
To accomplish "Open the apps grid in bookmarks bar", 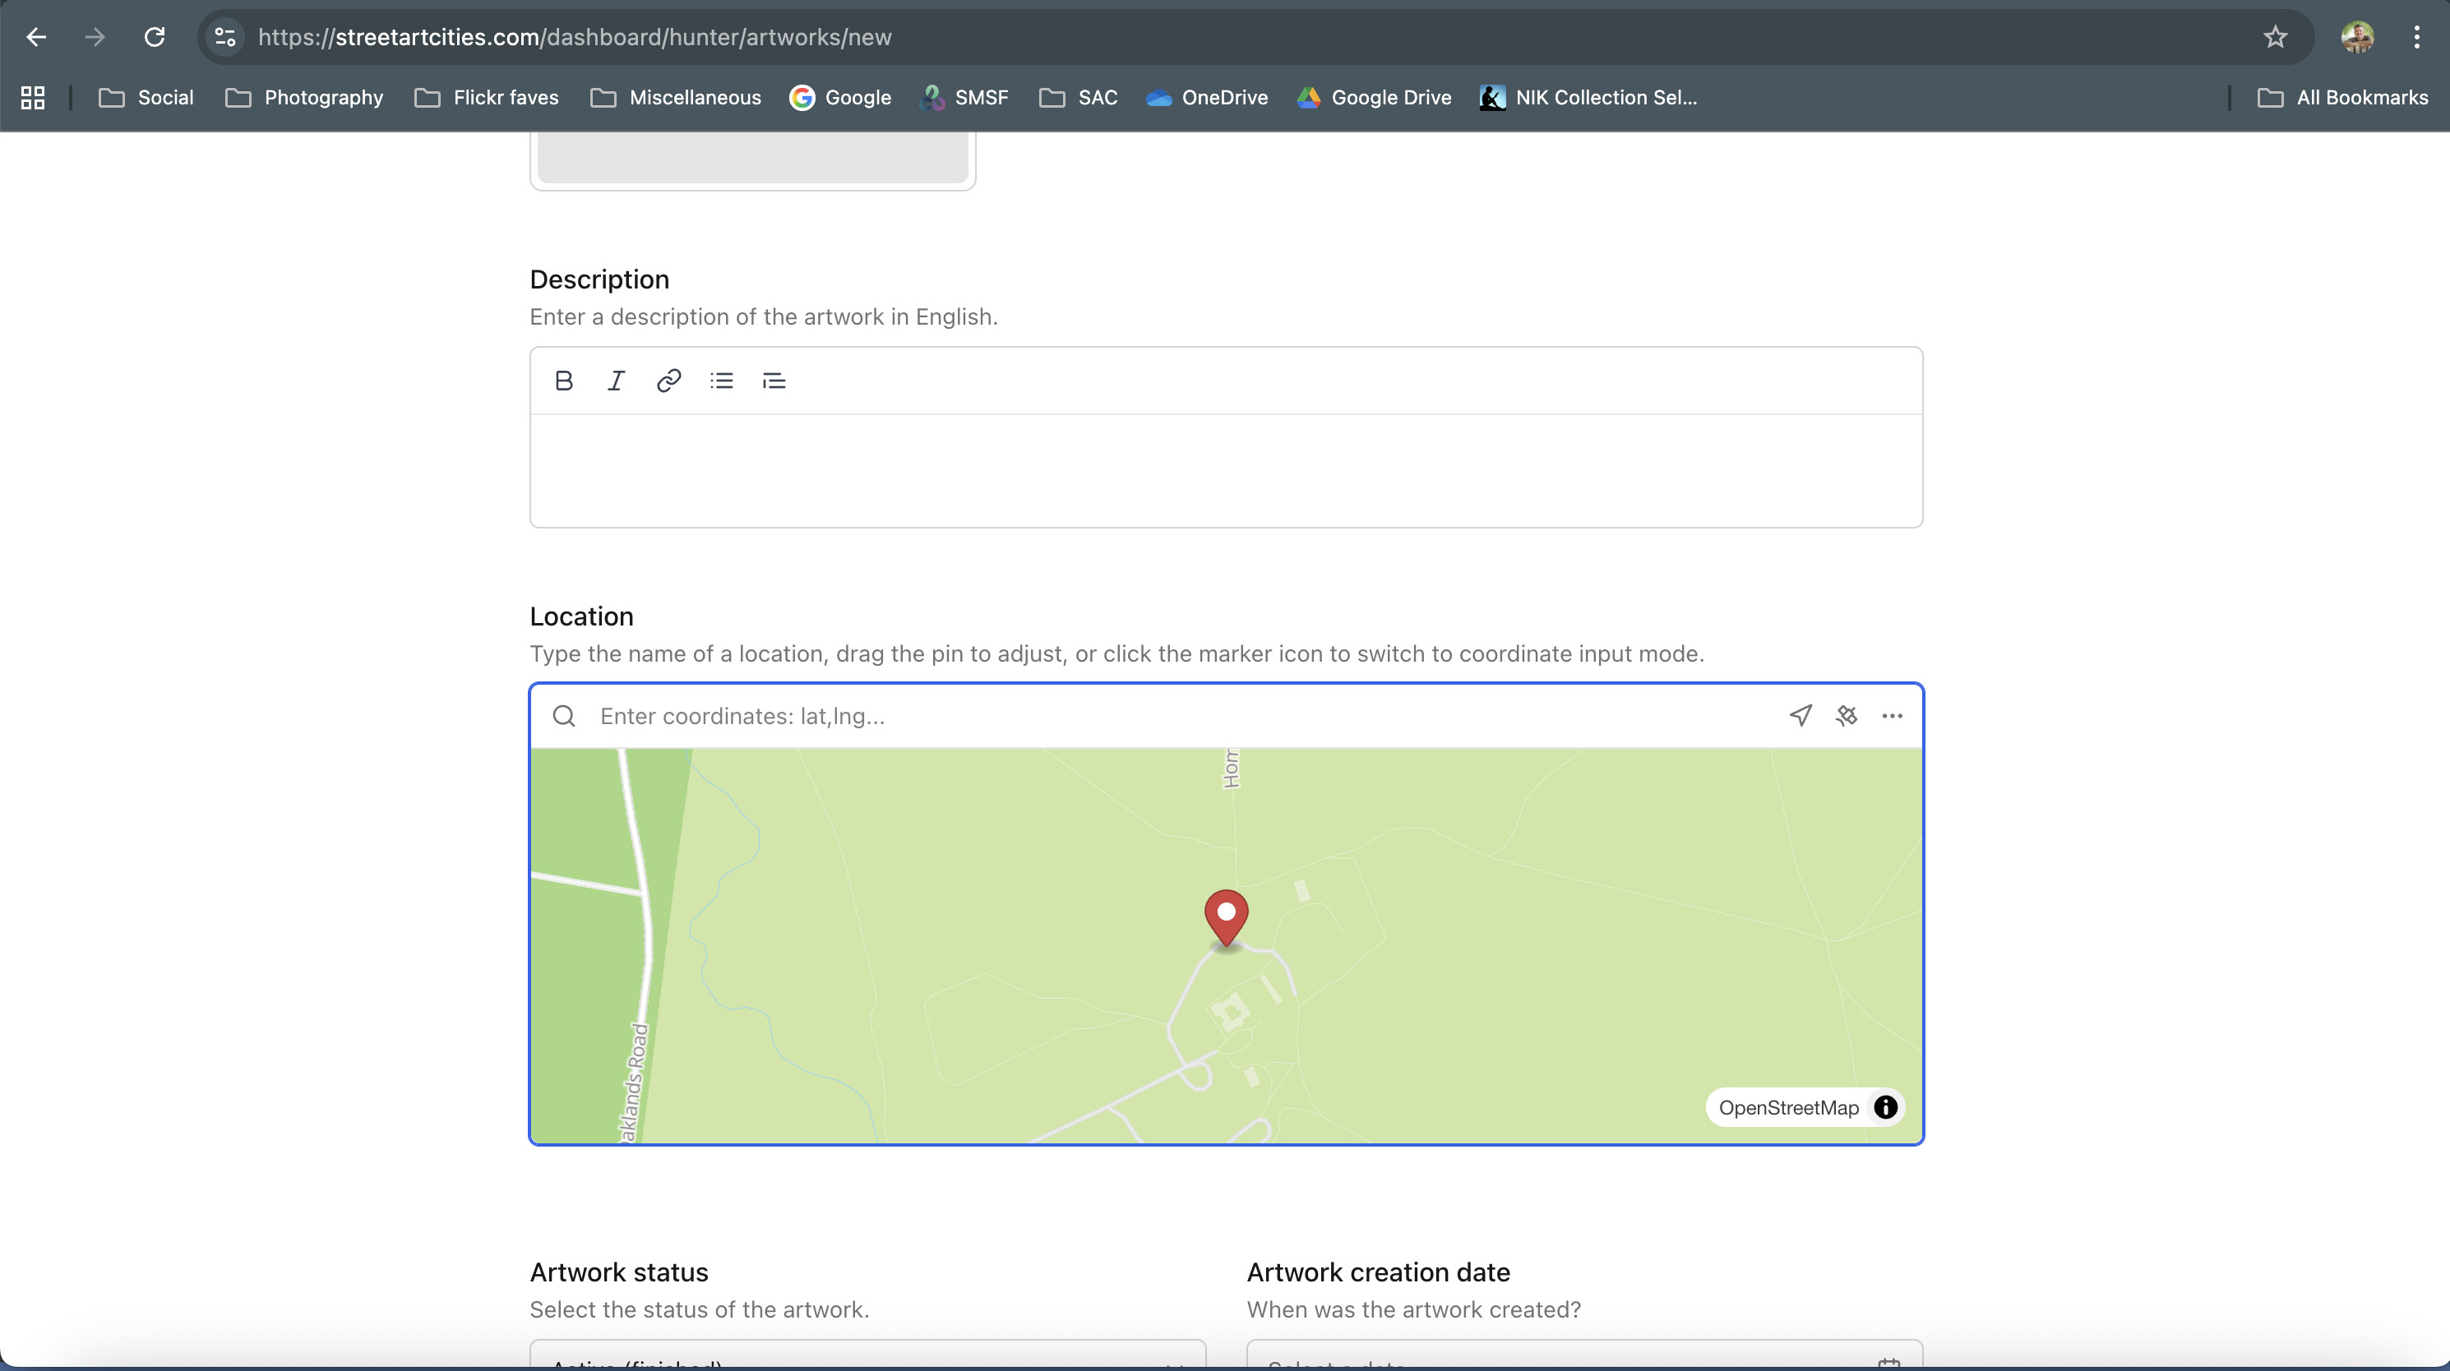I will [33, 97].
